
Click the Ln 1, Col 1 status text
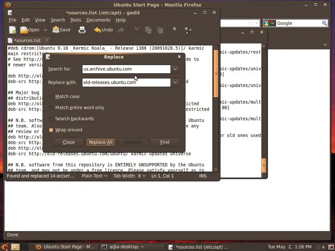click(x=163, y=176)
